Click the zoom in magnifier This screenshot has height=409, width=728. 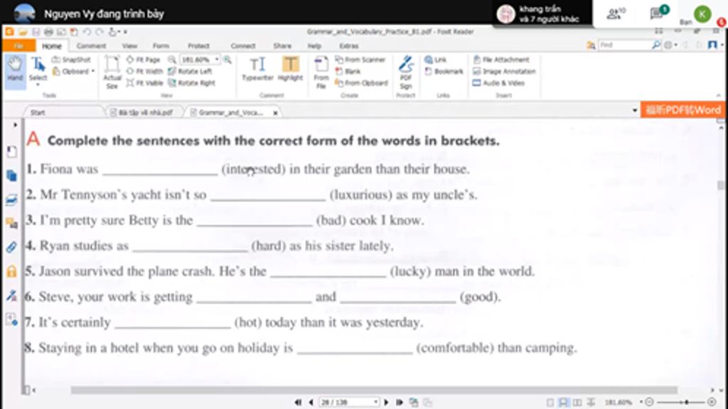coord(227,60)
